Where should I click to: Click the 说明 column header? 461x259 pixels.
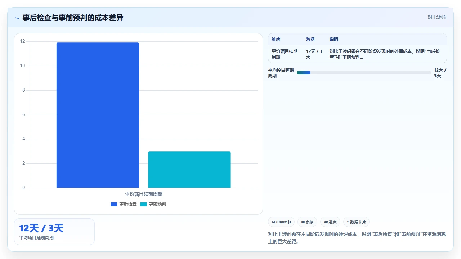[334, 40]
